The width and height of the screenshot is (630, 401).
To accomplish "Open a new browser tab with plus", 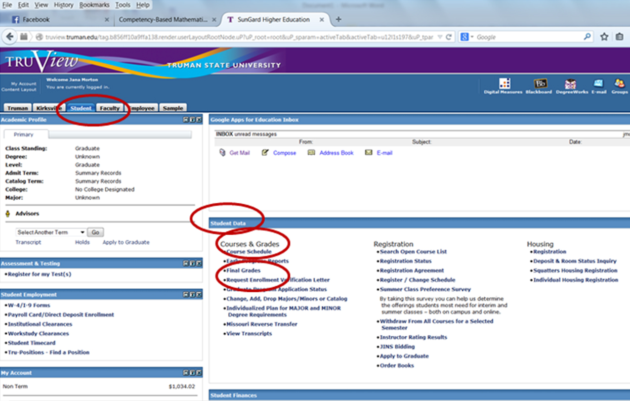I will (339, 20).
